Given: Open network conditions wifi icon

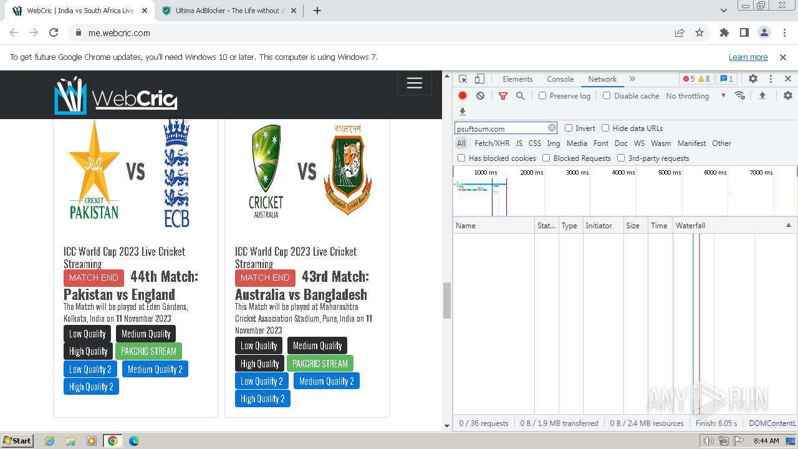Looking at the screenshot, I should (740, 95).
